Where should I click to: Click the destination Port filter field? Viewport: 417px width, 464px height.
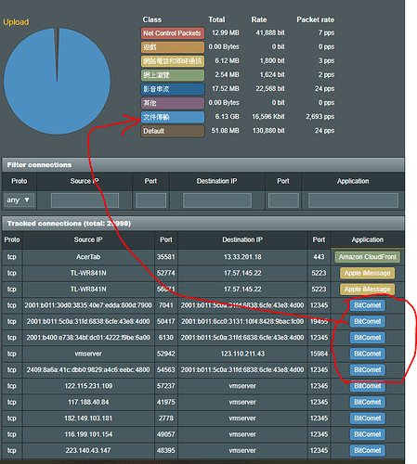click(x=283, y=200)
